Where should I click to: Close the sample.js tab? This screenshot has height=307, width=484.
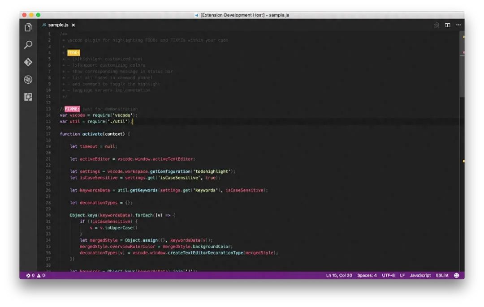pyautogui.click(x=73, y=25)
